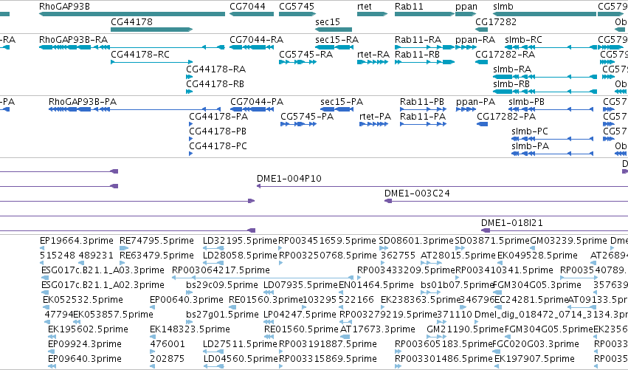Open the CG17282 gene label
Image resolution: width=628 pixels, height=370 pixels.
[x=496, y=21]
